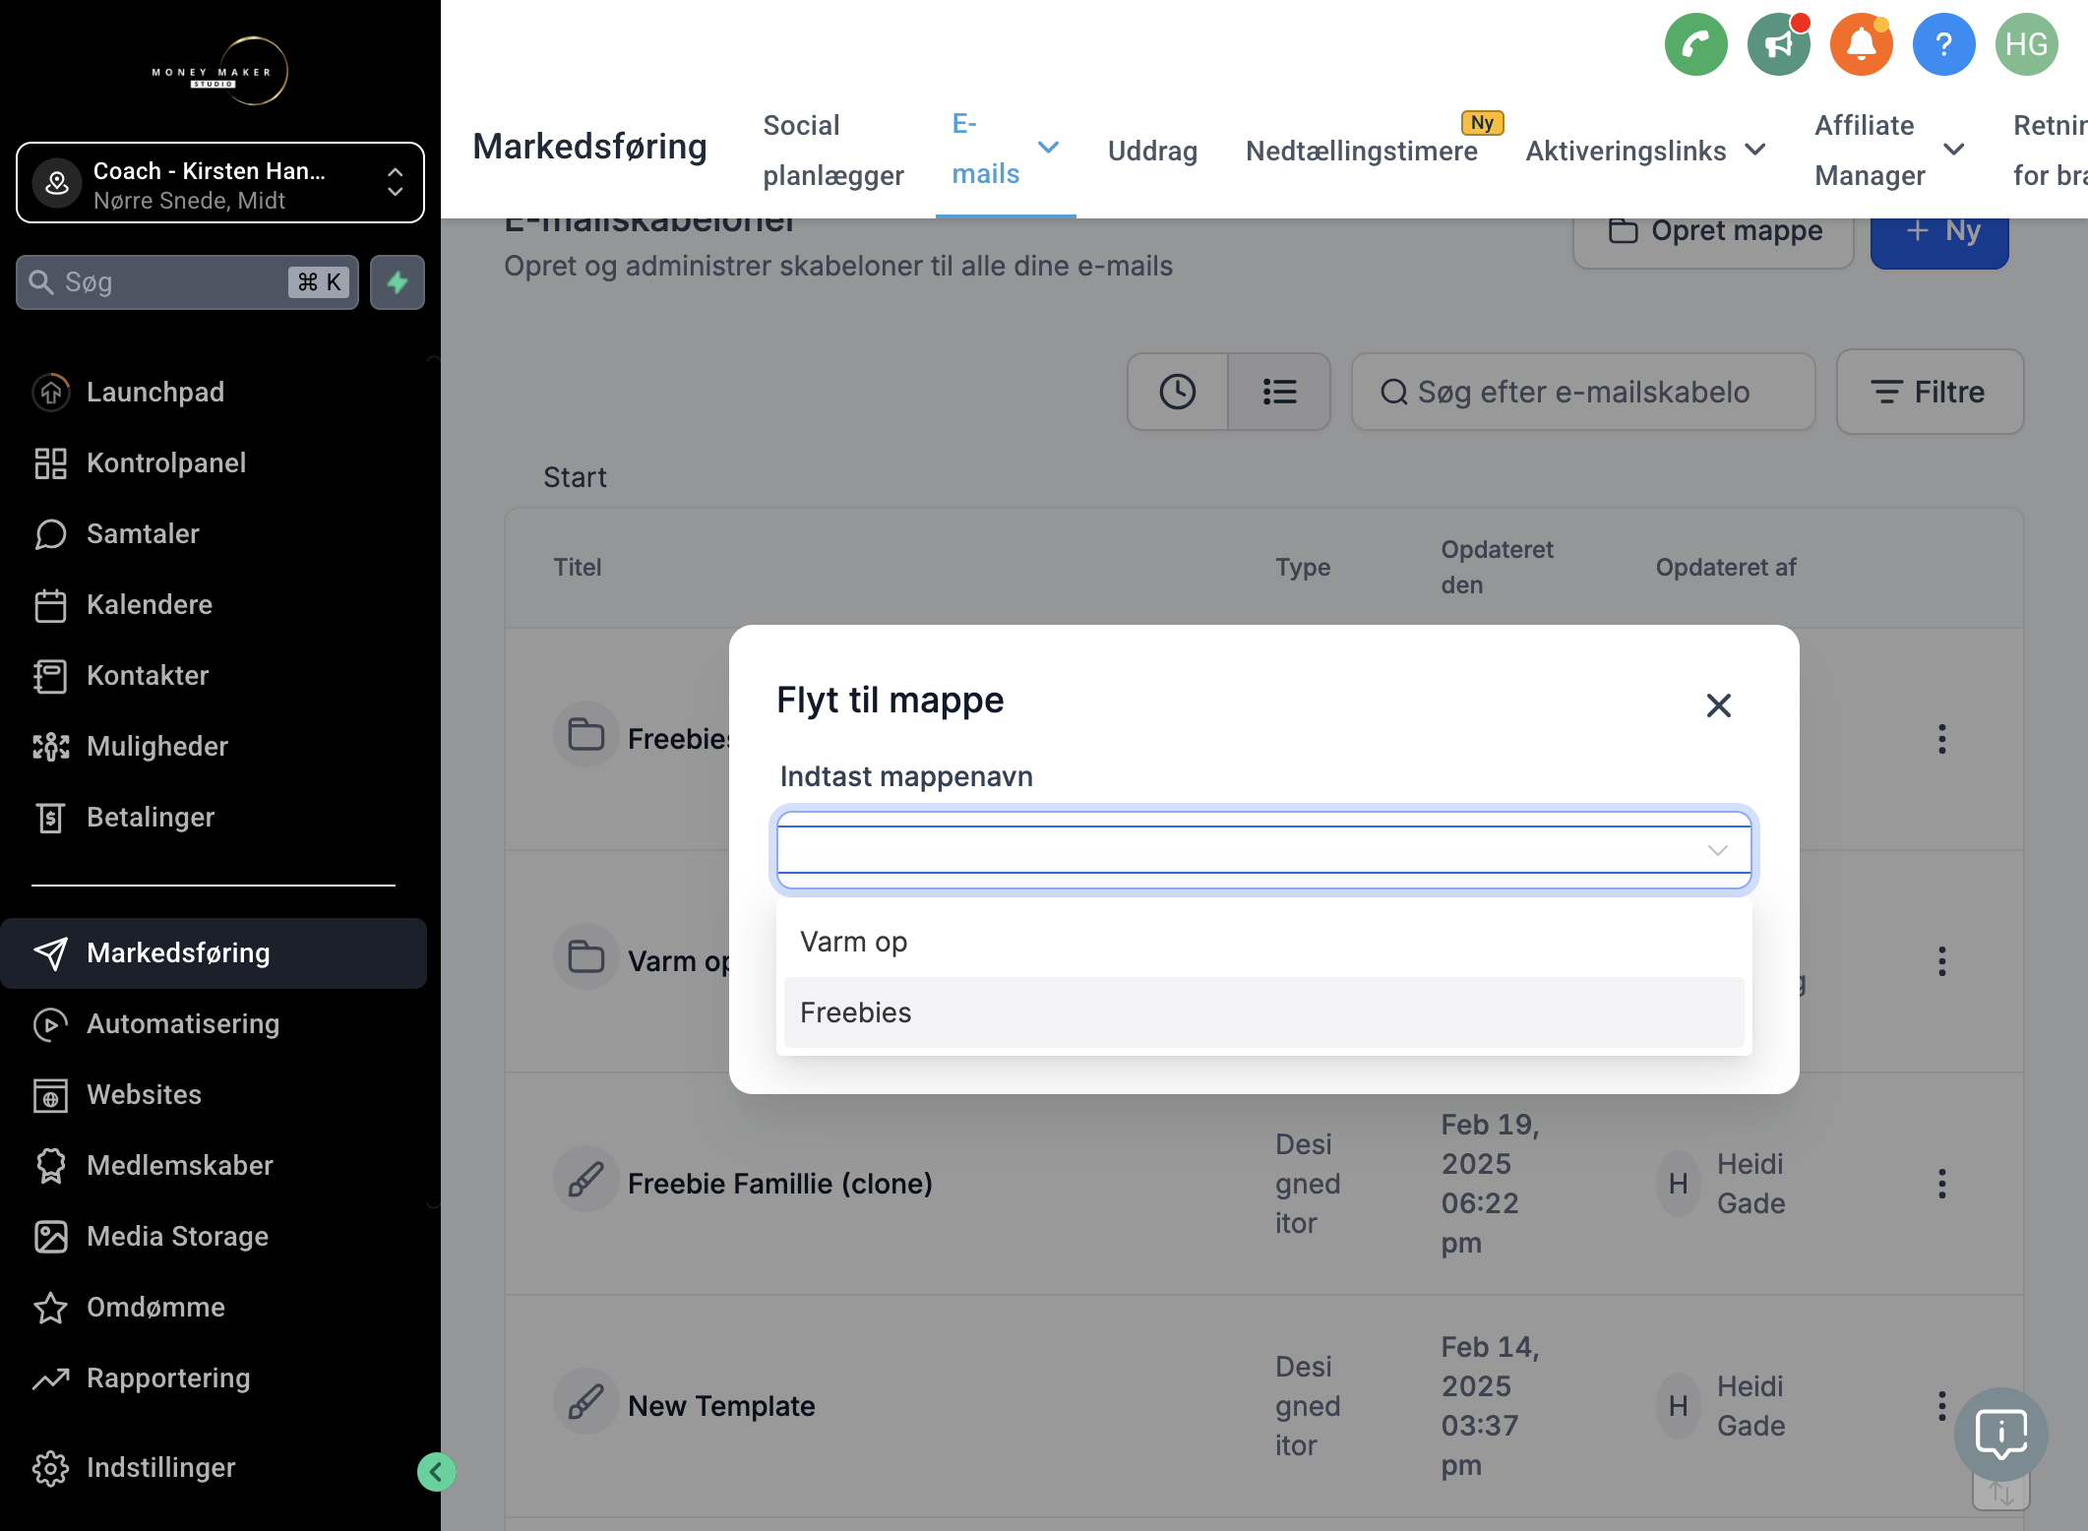Open three-dot menu for New Template row
Screen dimensions: 2088x1531
tap(1941, 1406)
